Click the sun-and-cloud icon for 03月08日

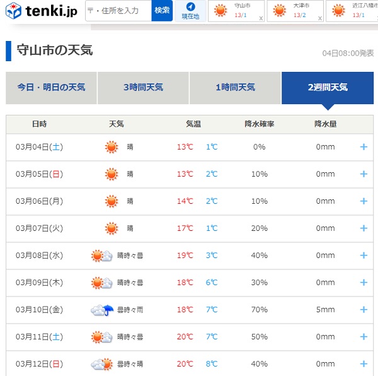(102, 256)
